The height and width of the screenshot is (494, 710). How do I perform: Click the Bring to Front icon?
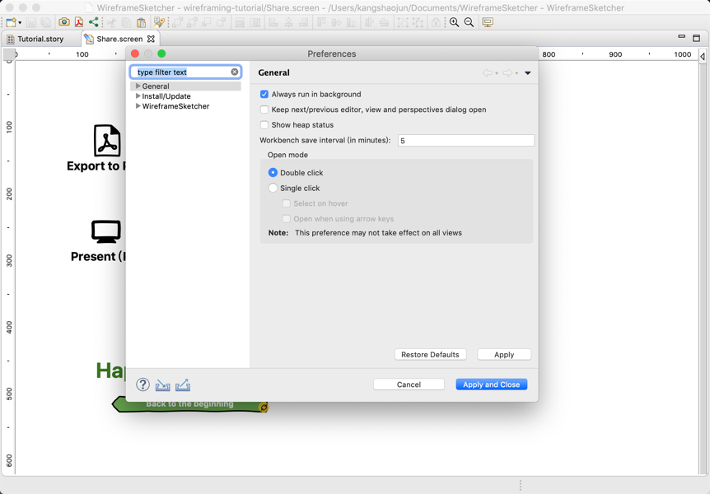pyautogui.click(x=178, y=22)
